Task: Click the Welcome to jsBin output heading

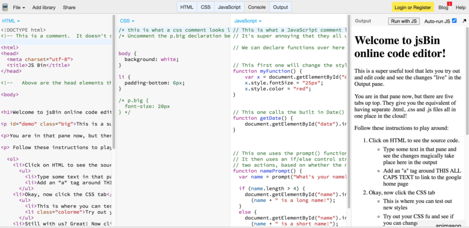Action: [x=400, y=46]
